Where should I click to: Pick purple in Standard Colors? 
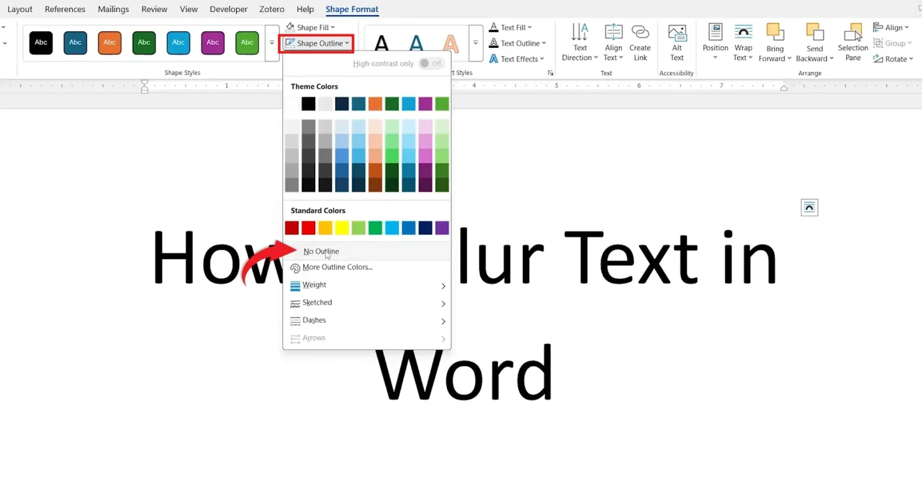(442, 228)
